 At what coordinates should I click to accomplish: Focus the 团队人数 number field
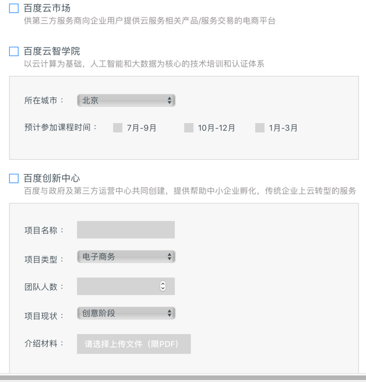(x=118, y=286)
